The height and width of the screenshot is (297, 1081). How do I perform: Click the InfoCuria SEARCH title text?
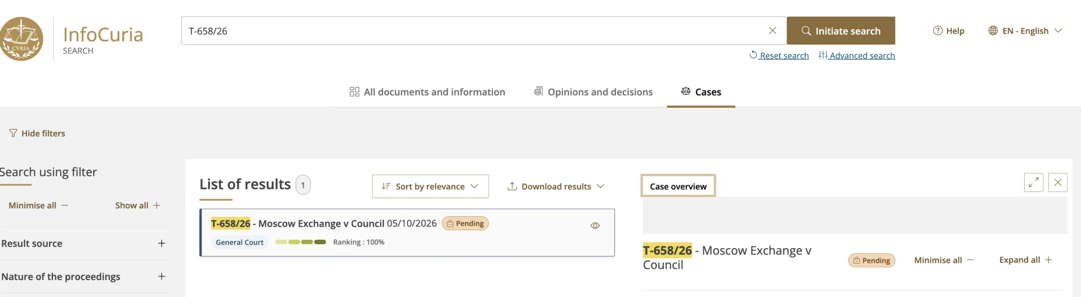(103, 40)
